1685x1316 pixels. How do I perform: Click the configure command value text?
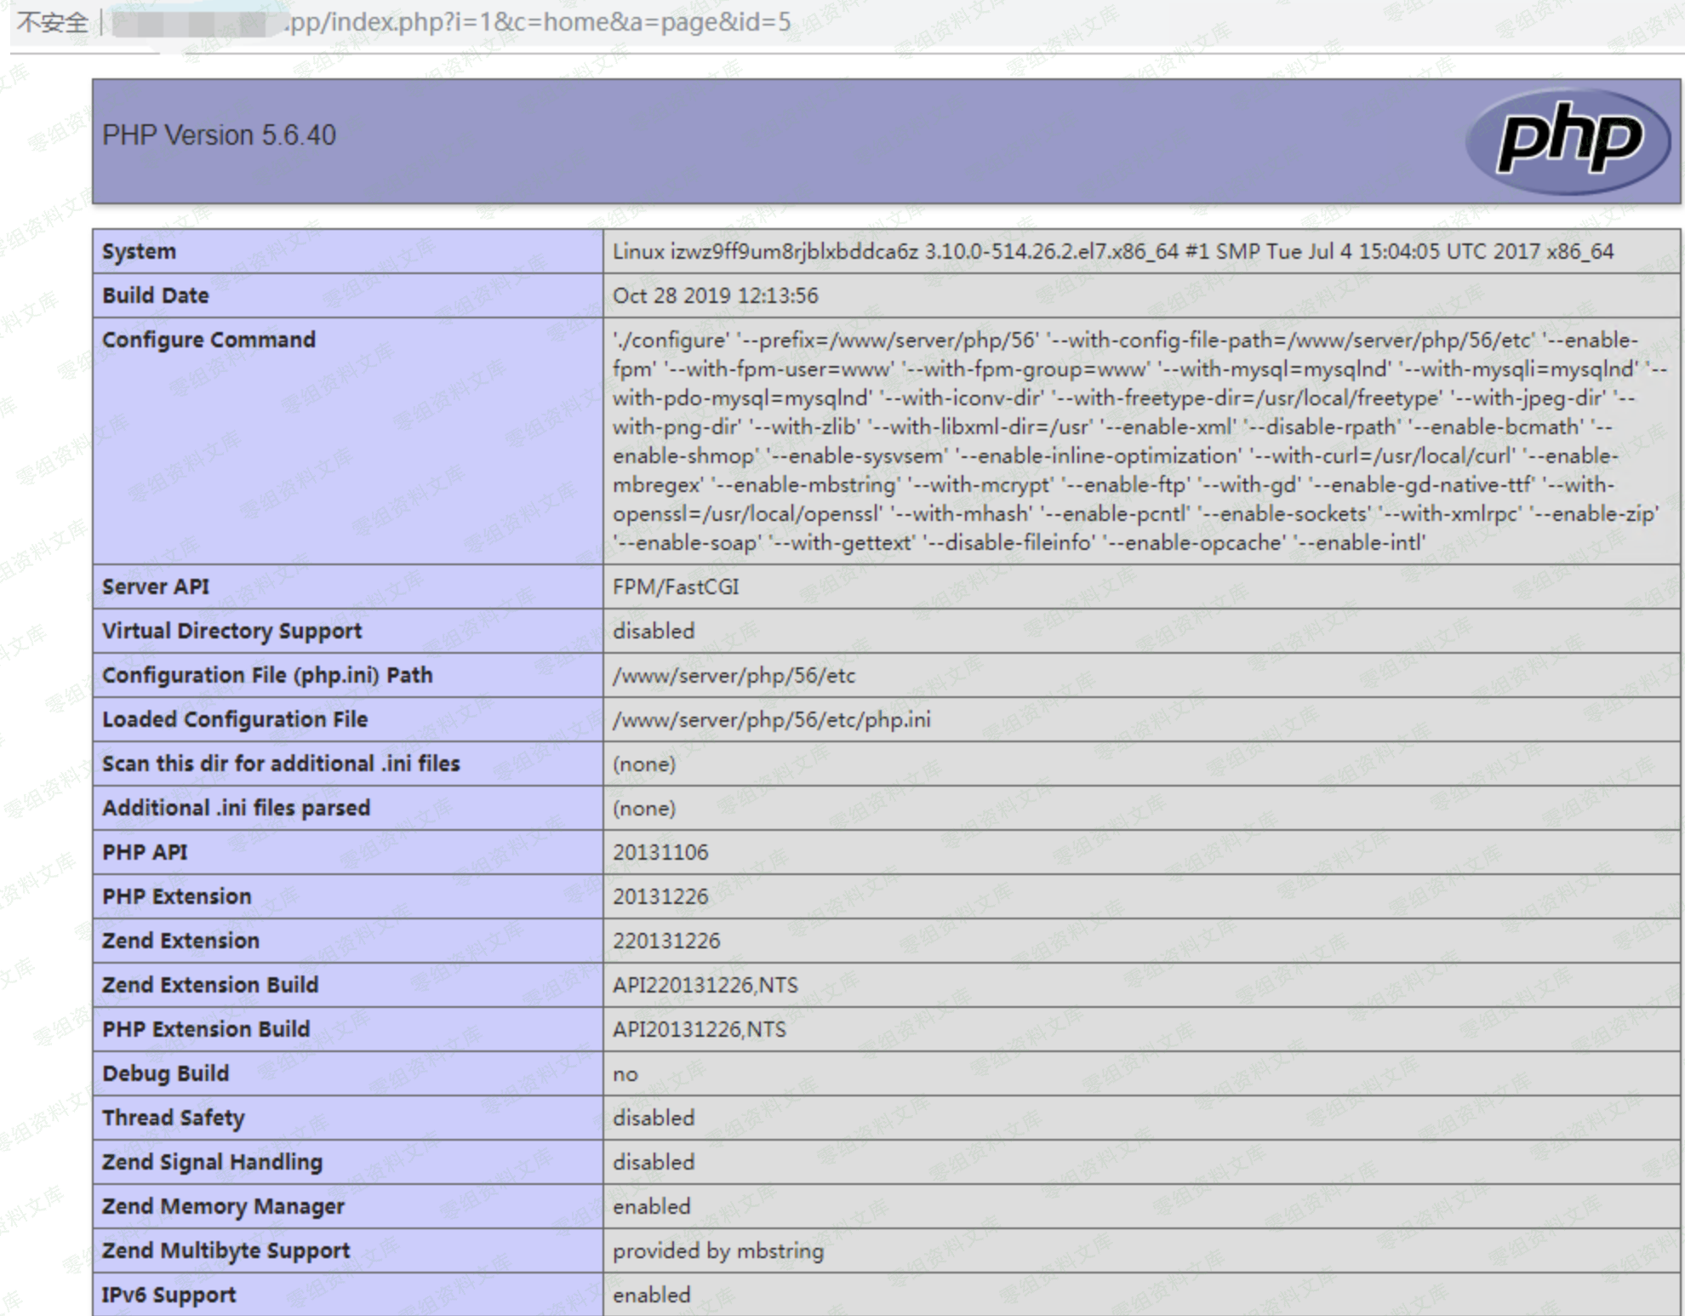(x=1137, y=441)
